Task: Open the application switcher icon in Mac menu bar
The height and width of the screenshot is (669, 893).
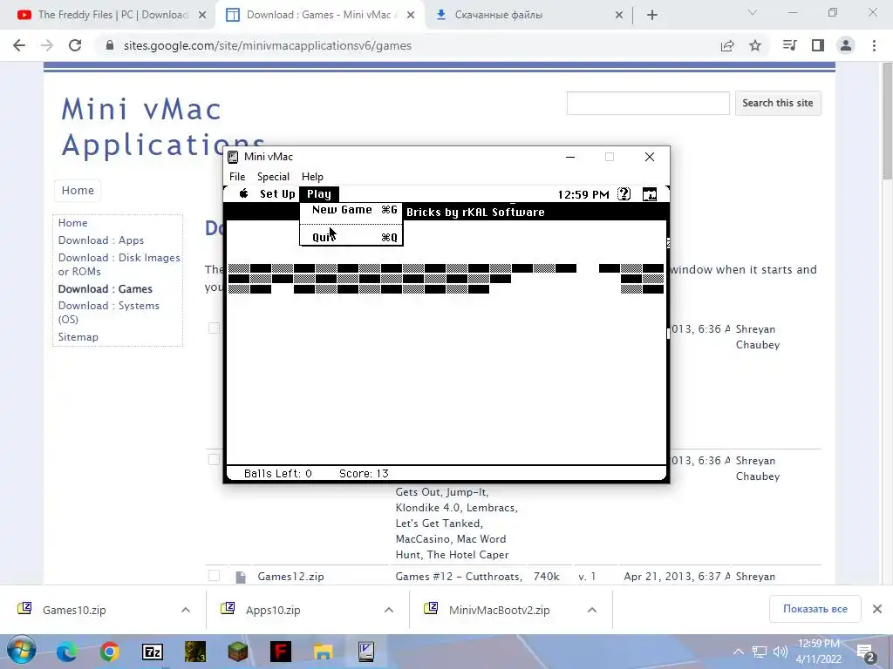Action: [650, 194]
